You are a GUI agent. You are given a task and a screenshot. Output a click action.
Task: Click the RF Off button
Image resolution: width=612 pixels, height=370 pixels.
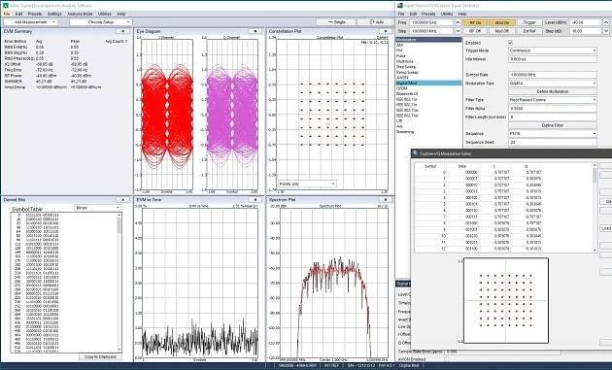pyautogui.click(x=475, y=31)
